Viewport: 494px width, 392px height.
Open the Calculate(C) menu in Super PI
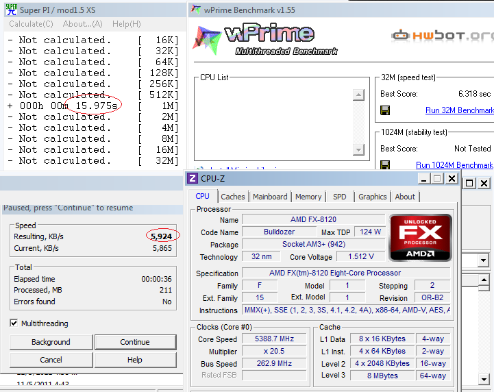[32, 24]
